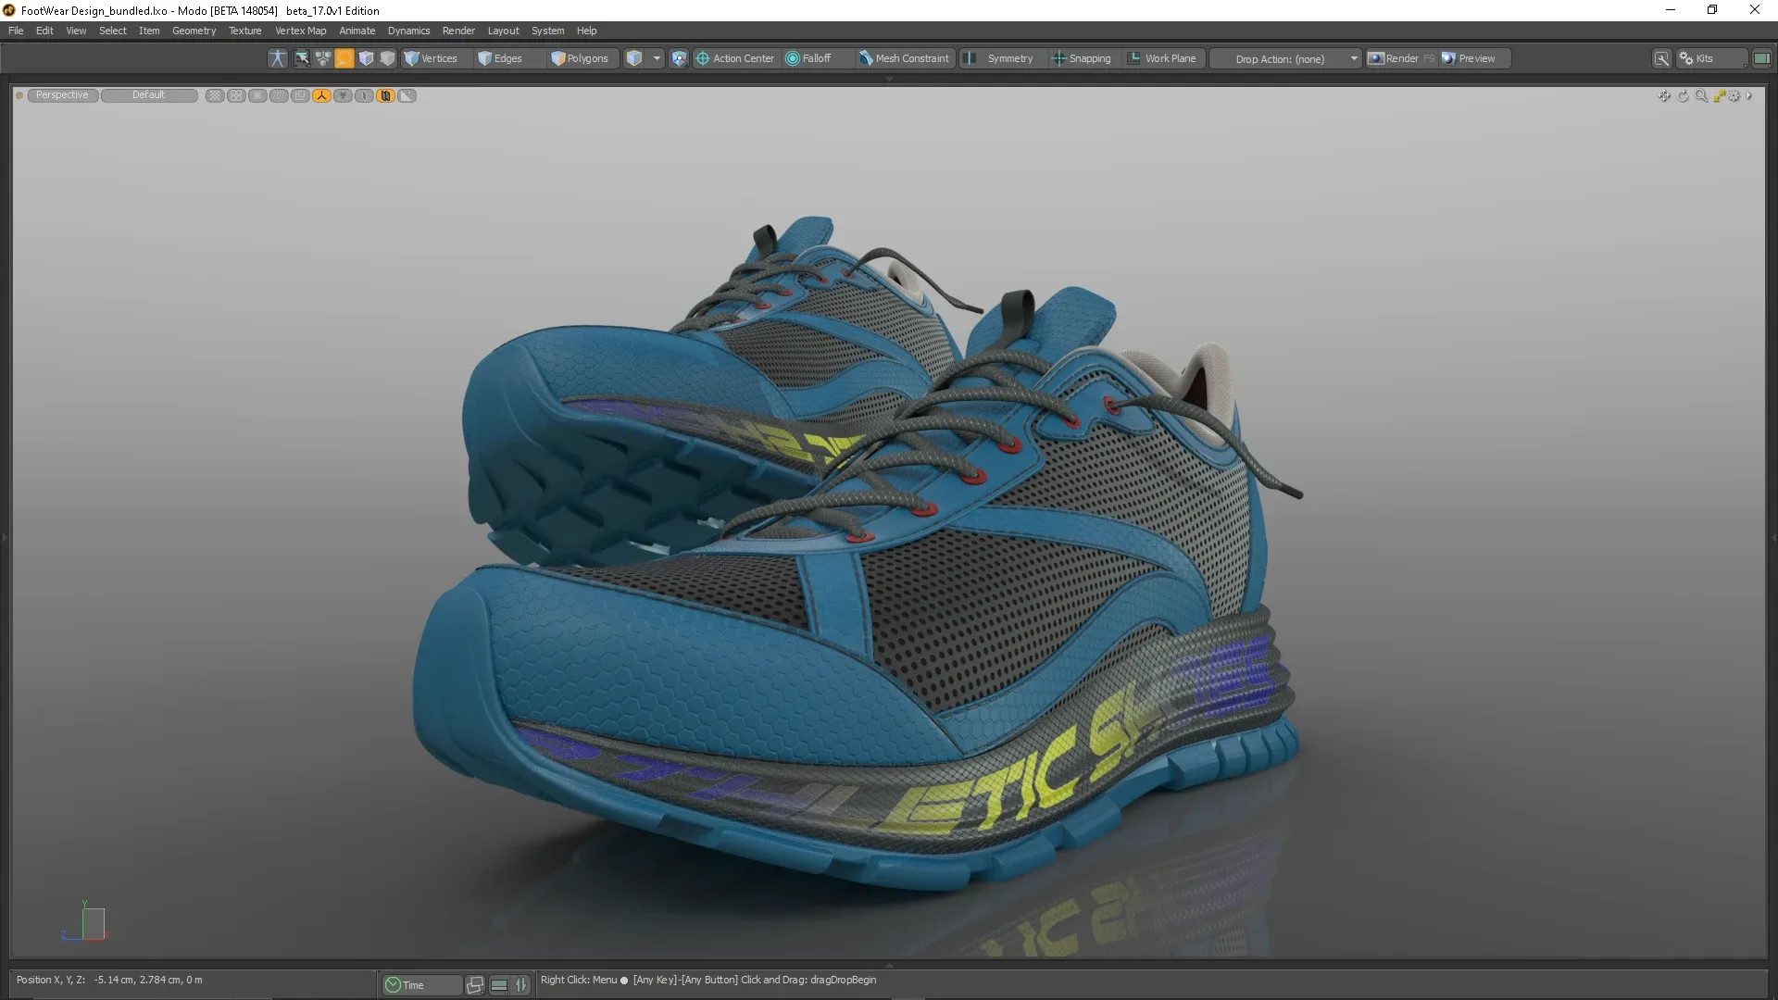Open the File menu
Screen dimensions: 1778x1000
pyautogui.click(x=16, y=31)
